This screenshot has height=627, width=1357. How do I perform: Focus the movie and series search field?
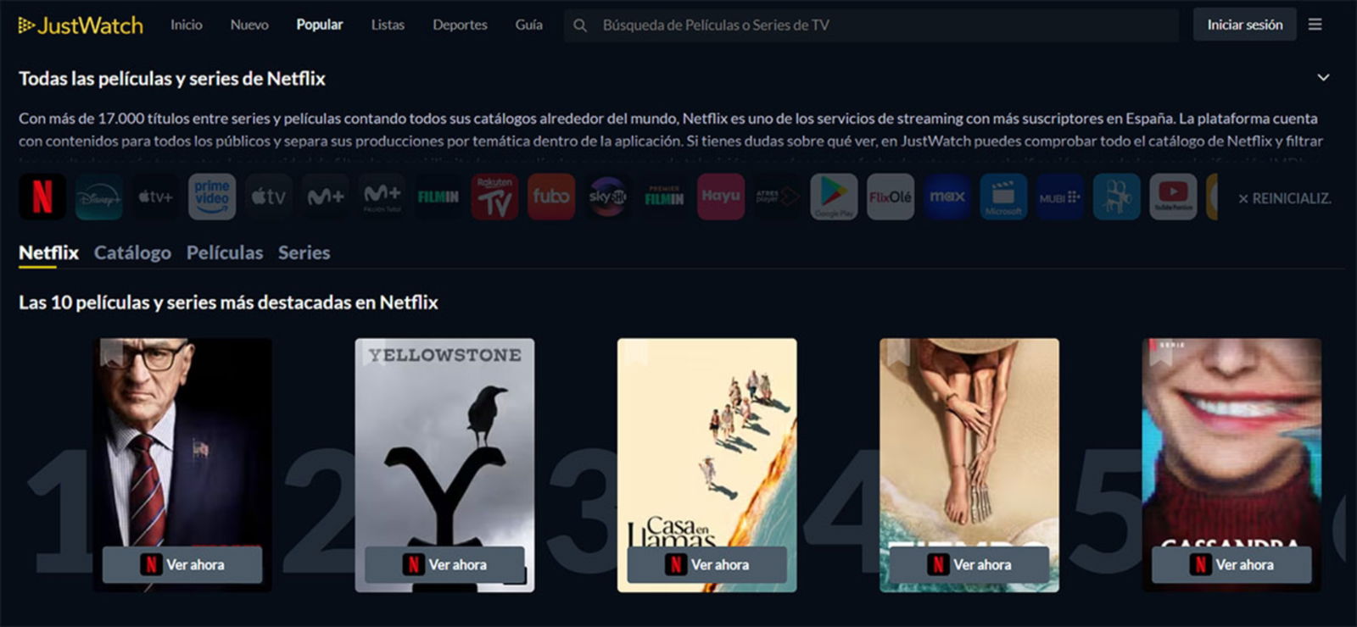[871, 25]
